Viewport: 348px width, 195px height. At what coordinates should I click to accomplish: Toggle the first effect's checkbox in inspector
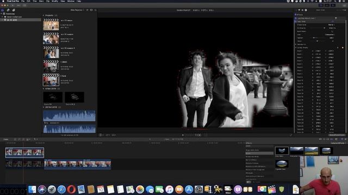click(x=296, y=18)
